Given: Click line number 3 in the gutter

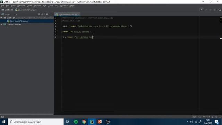Looking at the screenshot, I should coord(55,23).
